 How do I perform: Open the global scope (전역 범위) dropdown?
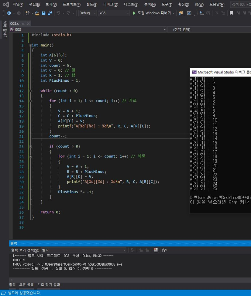(209, 29)
